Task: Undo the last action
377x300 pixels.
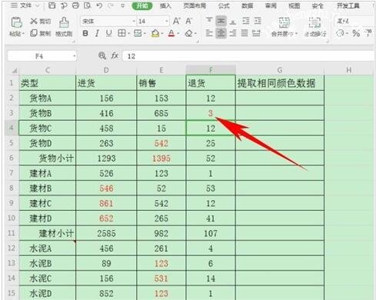Action: 99,5
